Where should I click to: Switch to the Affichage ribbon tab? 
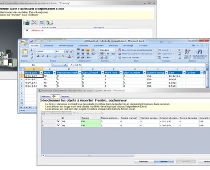[128, 45]
